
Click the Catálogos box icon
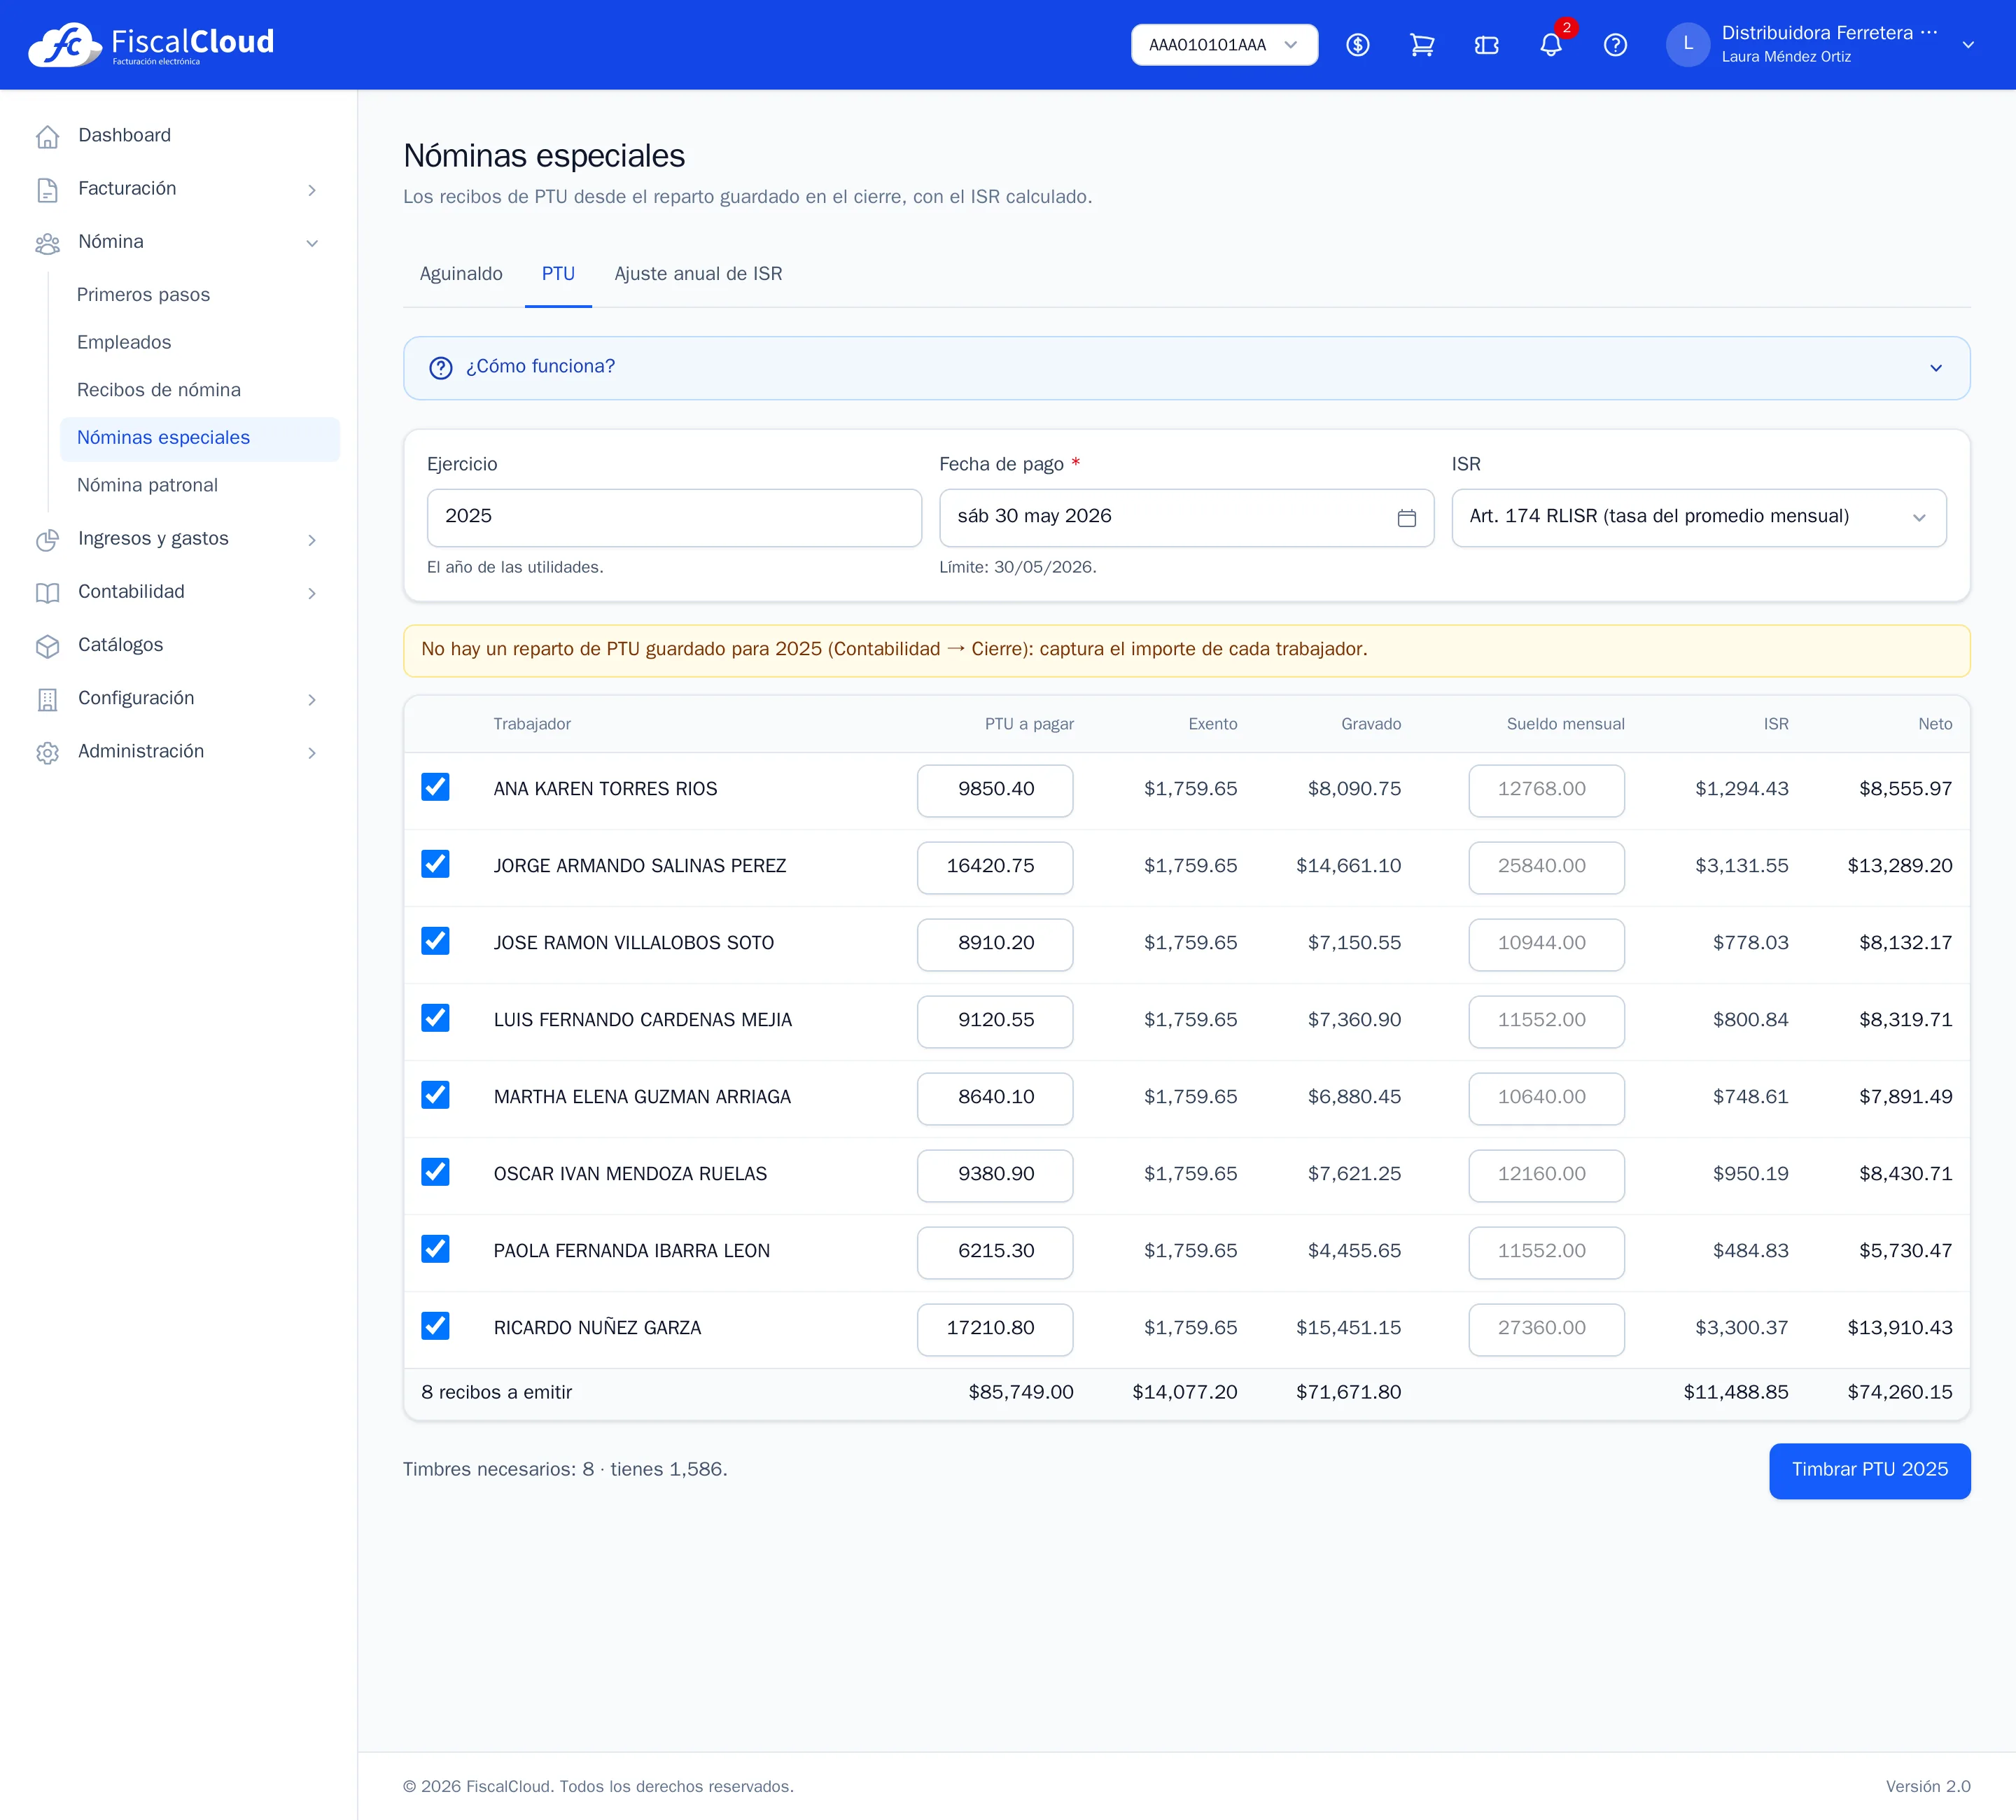pyautogui.click(x=47, y=646)
